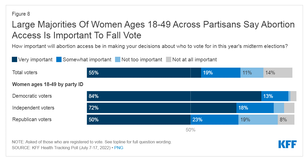
Task: Click the Democratic voters 84% bar segment
Action: 174,96
